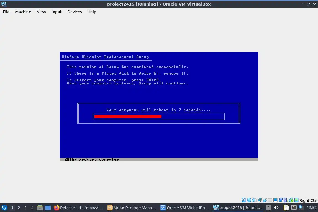Click the removable media eject tray icon
This screenshot has height=212, width=318.
(268, 208)
